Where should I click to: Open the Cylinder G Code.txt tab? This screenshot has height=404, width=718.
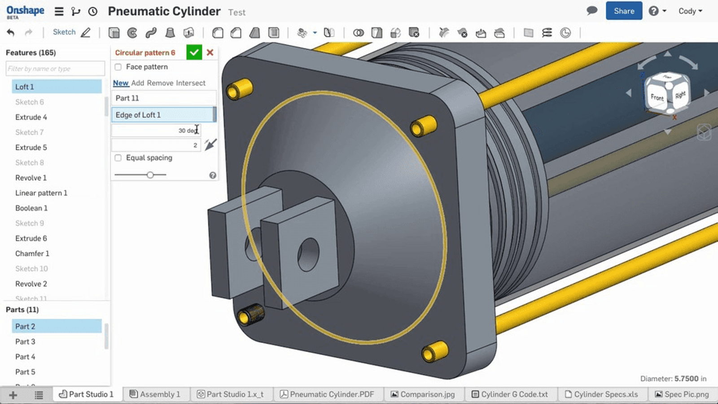coord(510,394)
